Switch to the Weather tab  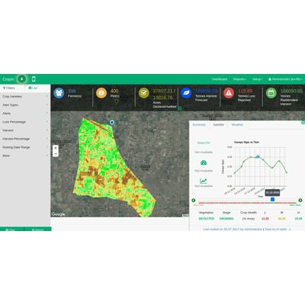point(237,125)
